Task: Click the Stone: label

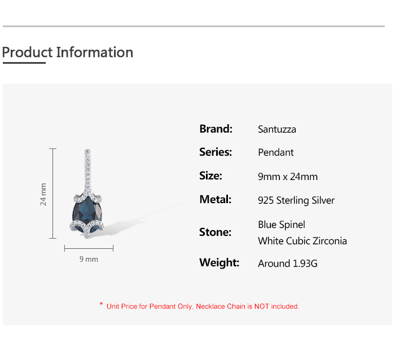Action: tap(215, 232)
